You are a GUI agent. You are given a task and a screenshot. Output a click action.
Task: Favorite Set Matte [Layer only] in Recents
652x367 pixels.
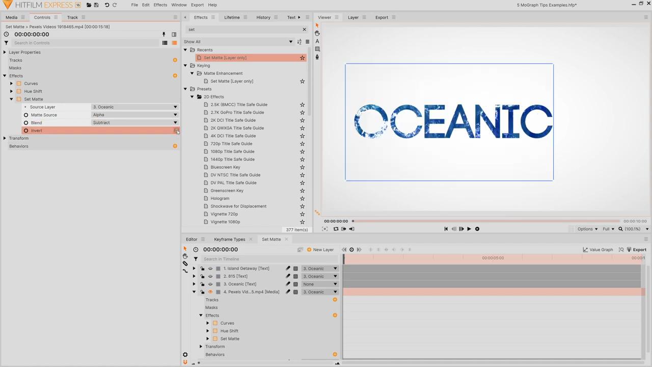pos(302,58)
